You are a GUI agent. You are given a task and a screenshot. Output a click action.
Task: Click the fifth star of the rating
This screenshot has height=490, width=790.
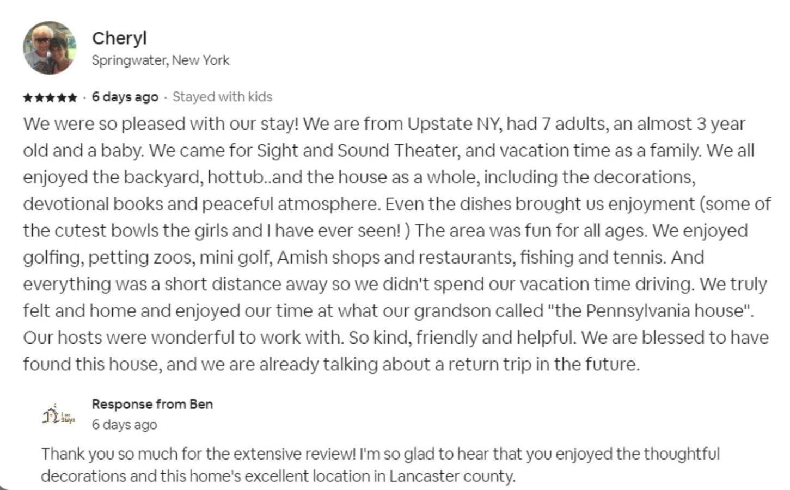click(x=72, y=98)
